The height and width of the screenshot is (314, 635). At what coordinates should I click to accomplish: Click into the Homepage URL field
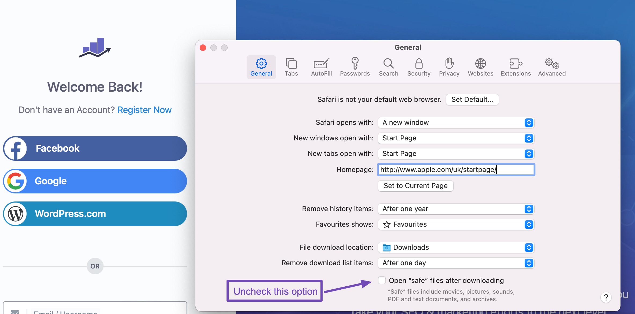(x=456, y=170)
